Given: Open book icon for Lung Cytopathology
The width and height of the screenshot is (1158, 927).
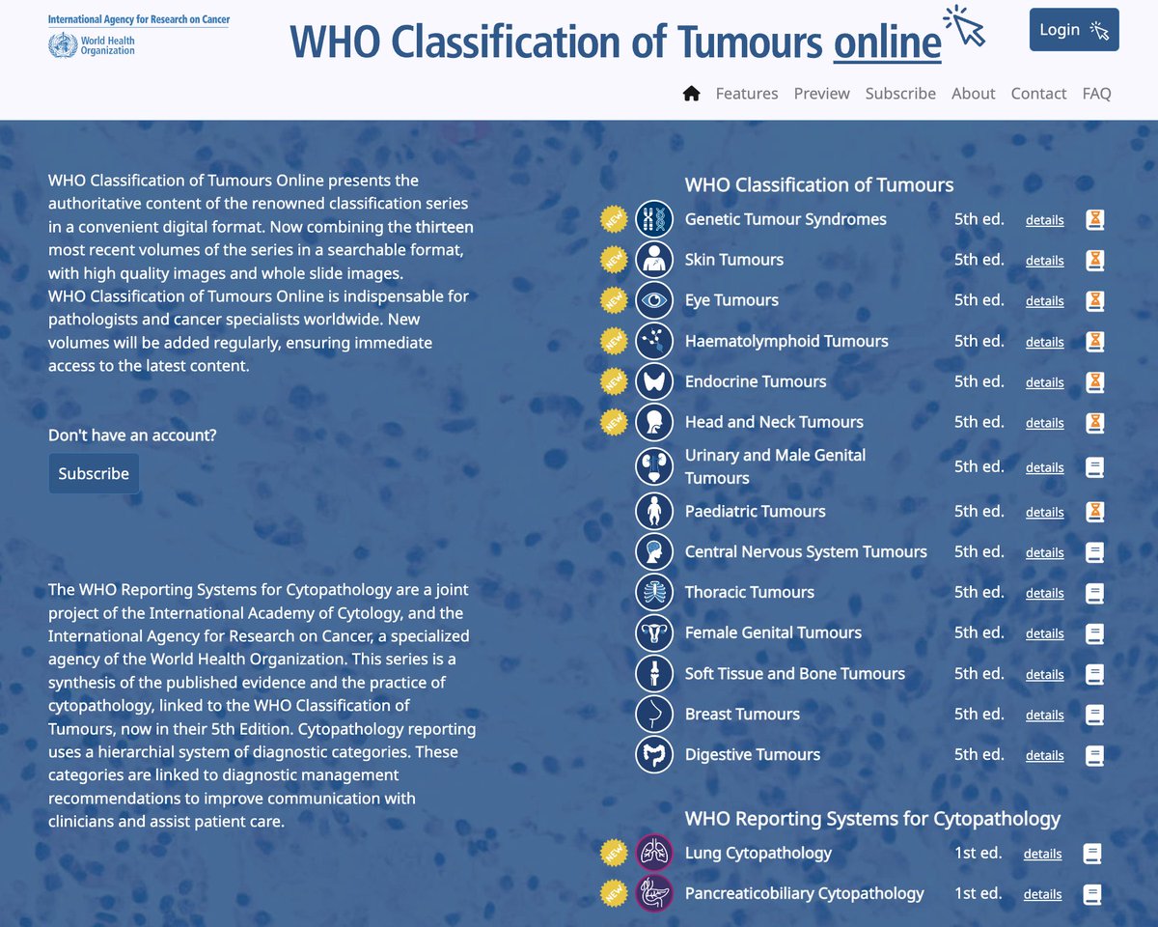Looking at the screenshot, I should click(1092, 854).
